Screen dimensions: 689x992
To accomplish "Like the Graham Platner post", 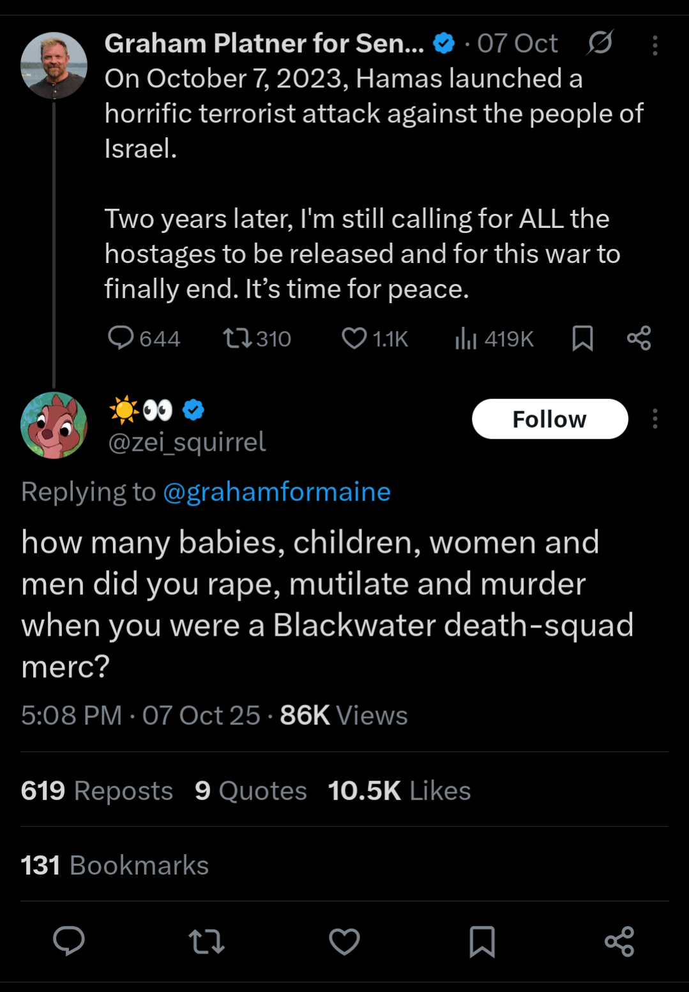I will (354, 338).
